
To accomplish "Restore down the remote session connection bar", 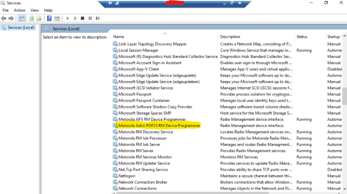I will point(232,3).
